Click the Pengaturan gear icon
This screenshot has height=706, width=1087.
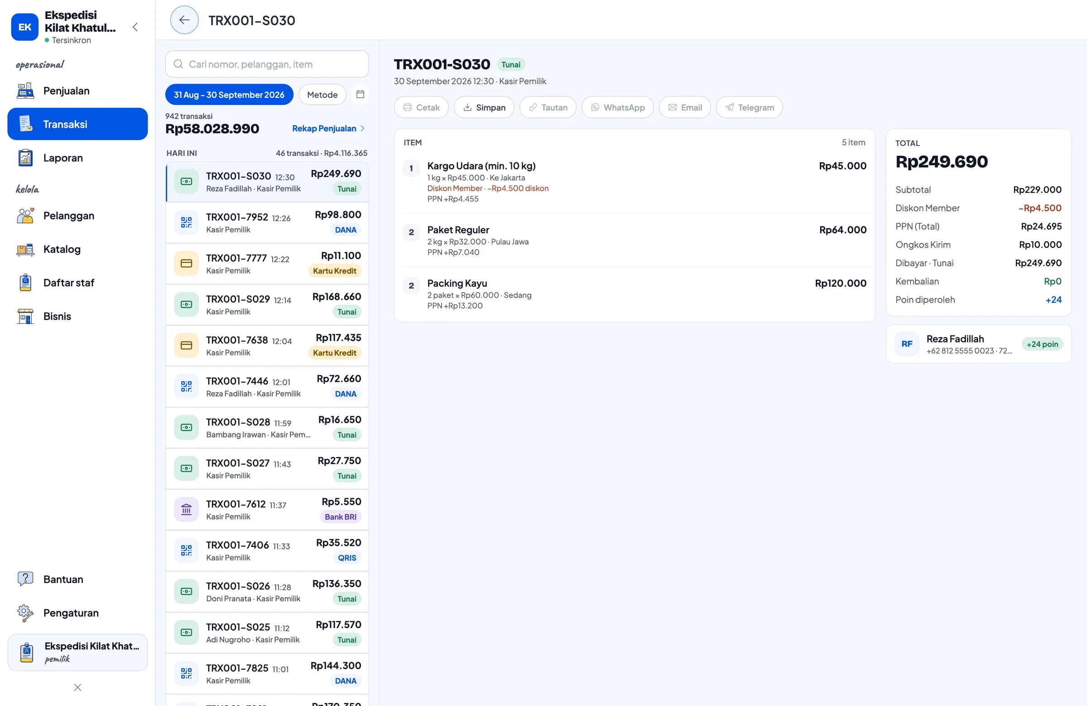25,613
